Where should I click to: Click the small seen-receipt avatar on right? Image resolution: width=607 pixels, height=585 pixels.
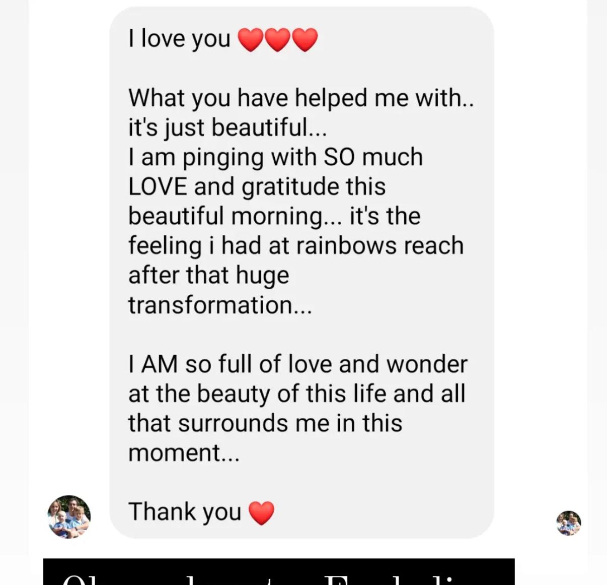(569, 523)
